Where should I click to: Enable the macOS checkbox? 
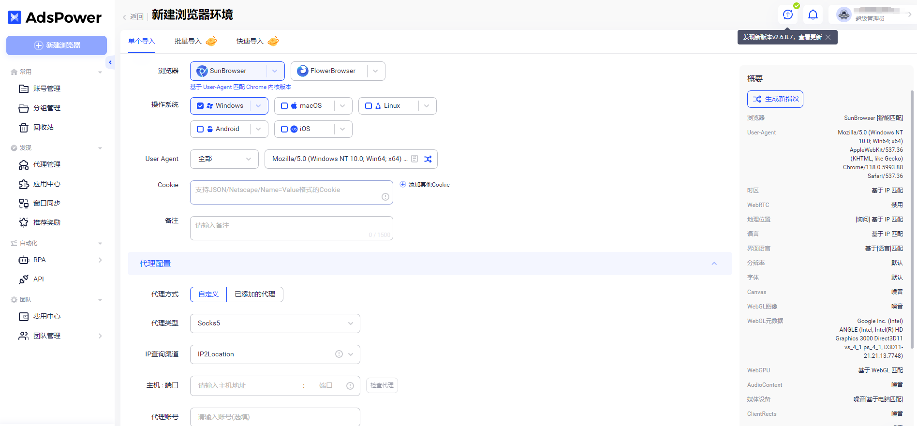[x=284, y=106]
